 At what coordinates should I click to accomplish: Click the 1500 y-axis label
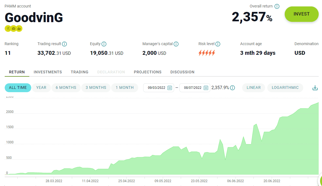10,127
